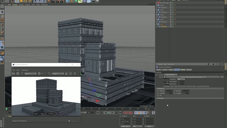This screenshot has width=227, height=128.
Task: Click RenderView start render icon
Action: click(18, 74)
